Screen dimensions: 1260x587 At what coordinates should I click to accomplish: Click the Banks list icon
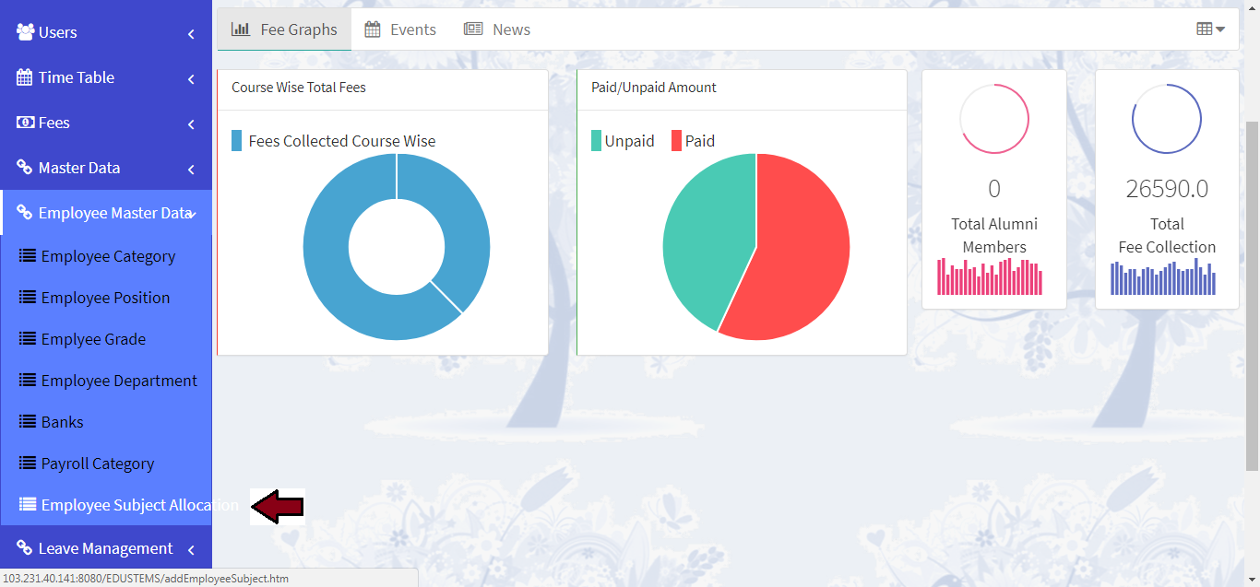point(28,422)
